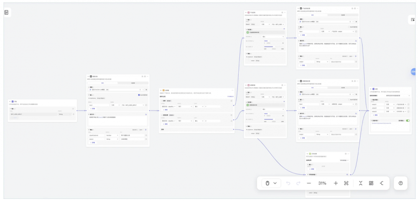
Task: Click the collapse nodes icon in toolbar
Action: pyautogui.click(x=361, y=183)
